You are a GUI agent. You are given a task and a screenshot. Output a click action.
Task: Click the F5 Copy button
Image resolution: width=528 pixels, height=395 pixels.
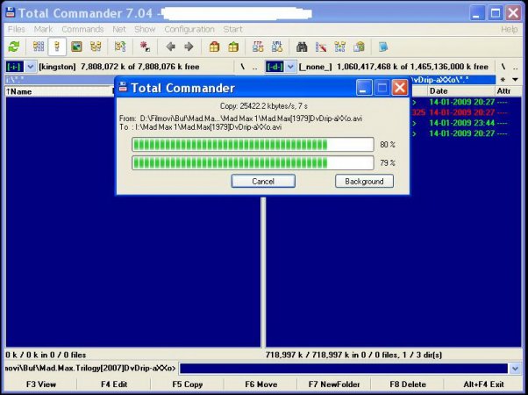coord(187,384)
